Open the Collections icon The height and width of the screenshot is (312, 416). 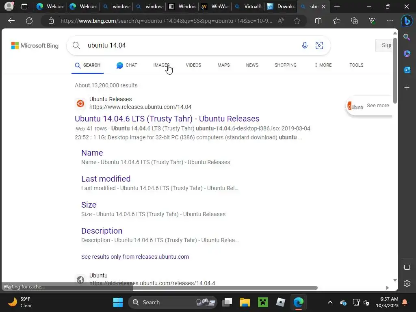point(354,21)
